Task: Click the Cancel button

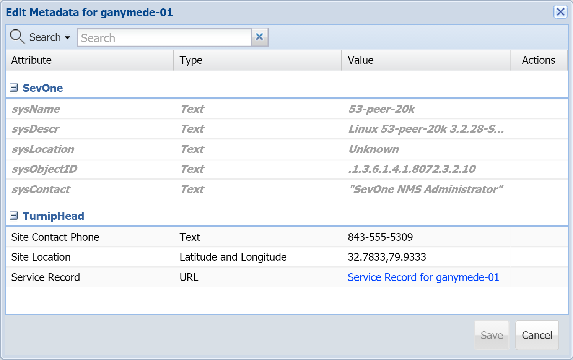Action: (x=537, y=335)
